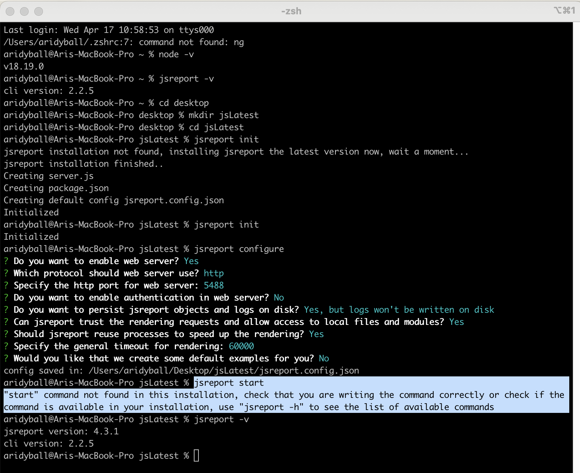The width and height of the screenshot is (580, 473).
Task: Click the "jsreport configure" command text
Action: pos(239,249)
